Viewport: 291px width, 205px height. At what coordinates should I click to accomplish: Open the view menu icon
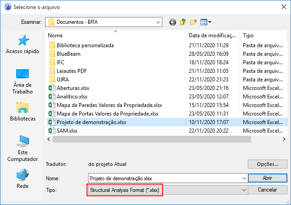click(x=206, y=22)
